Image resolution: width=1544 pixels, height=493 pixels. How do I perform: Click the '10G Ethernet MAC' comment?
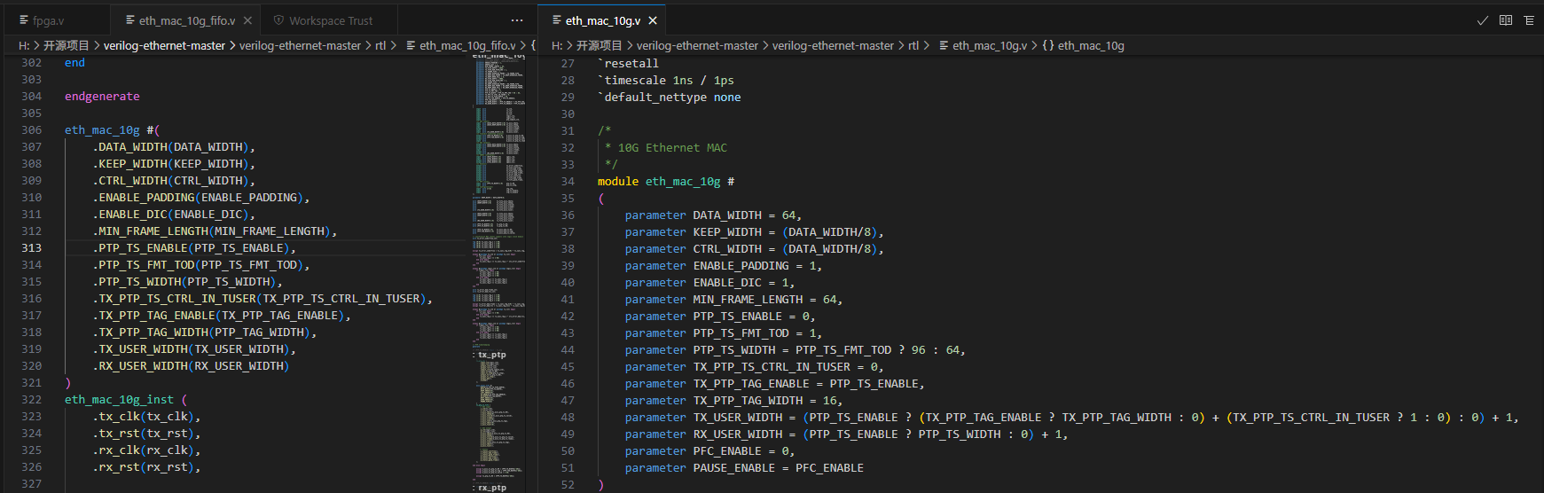click(672, 148)
